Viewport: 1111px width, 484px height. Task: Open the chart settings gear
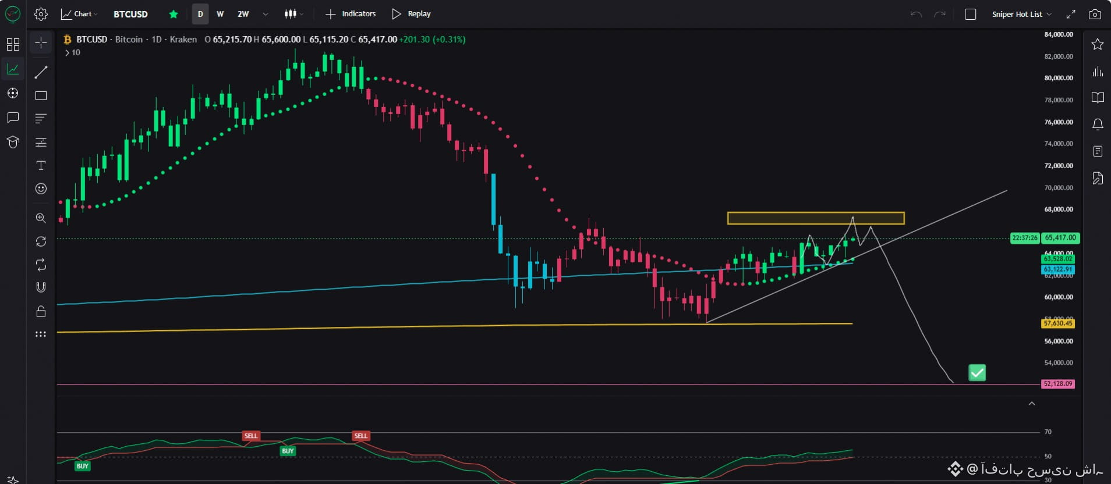tap(41, 14)
